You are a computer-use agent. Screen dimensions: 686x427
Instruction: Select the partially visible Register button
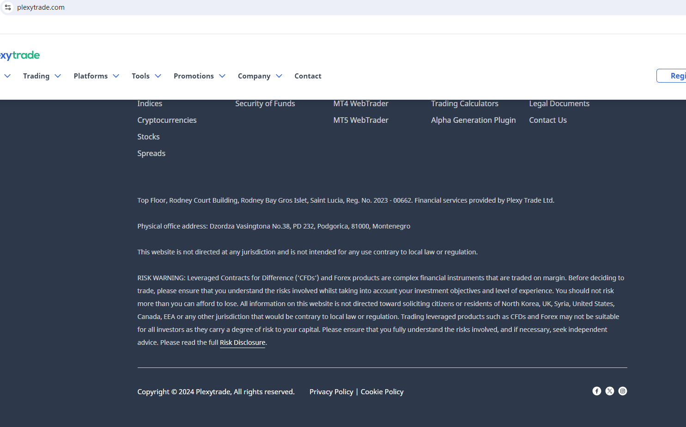[671, 76]
